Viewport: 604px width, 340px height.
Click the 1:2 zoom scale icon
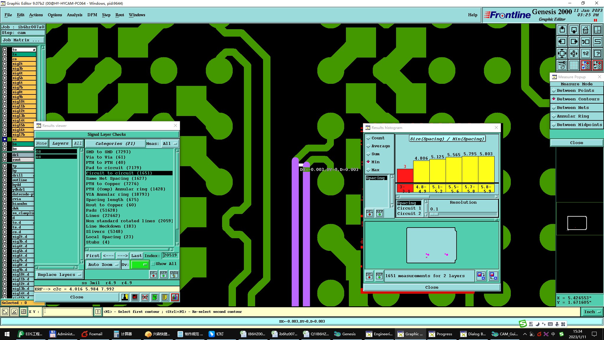click(585, 53)
